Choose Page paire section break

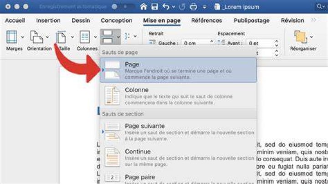(x=178, y=178)
